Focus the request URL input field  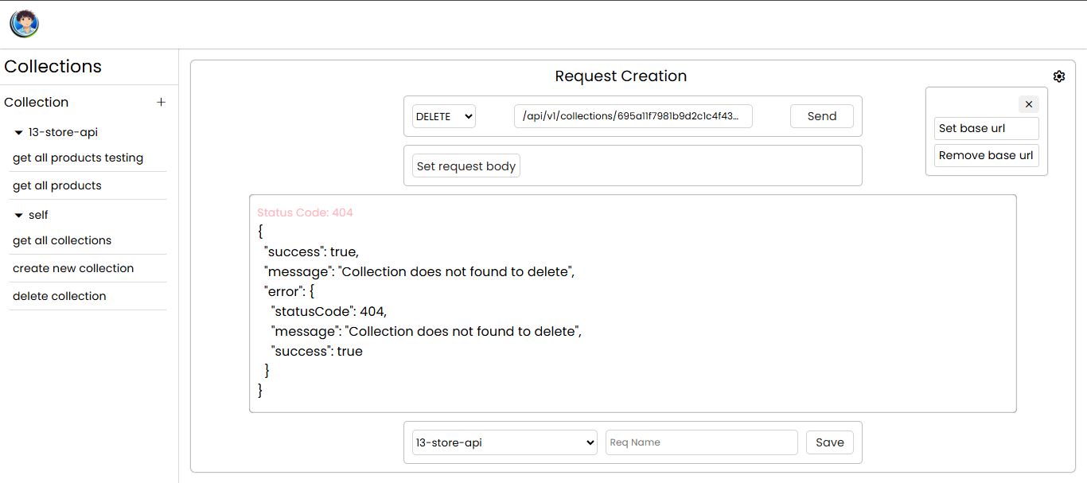633,116
